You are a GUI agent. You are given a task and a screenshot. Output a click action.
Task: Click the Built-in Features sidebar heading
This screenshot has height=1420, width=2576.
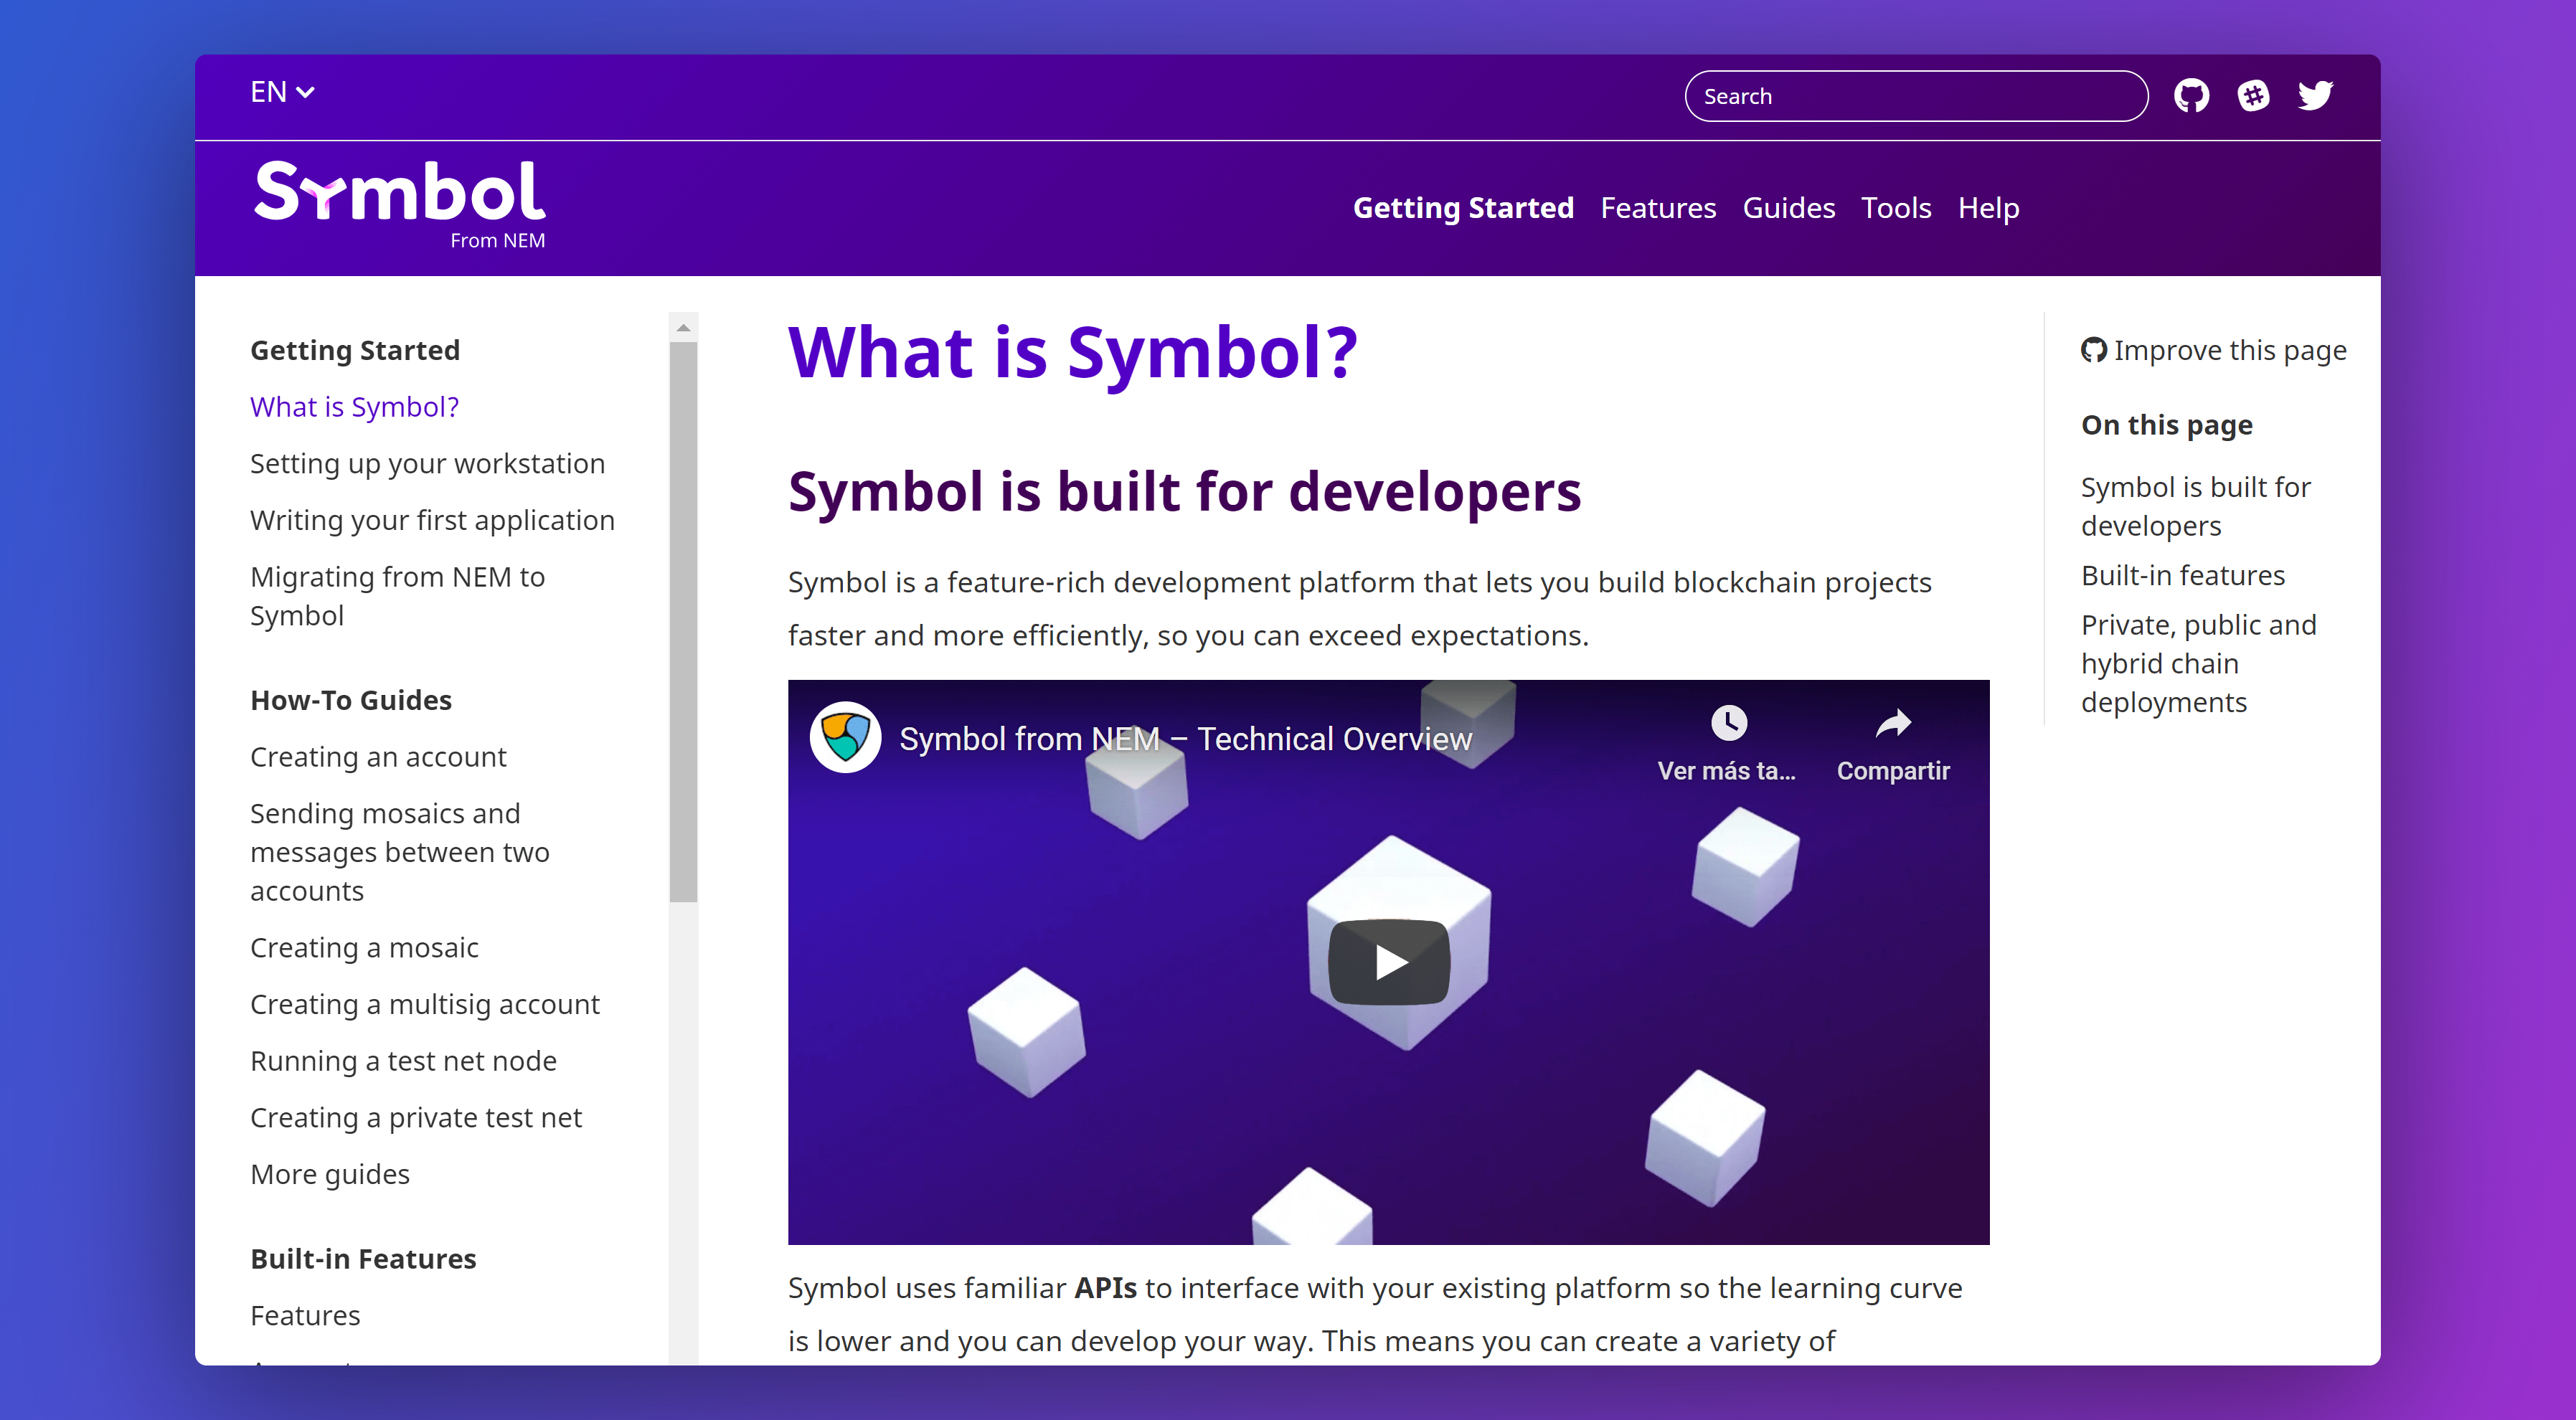coord(363,1258)
